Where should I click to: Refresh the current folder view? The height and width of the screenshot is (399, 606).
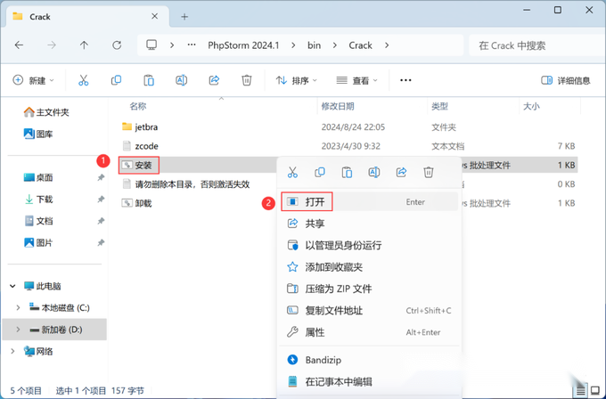(x=117, y=45)
